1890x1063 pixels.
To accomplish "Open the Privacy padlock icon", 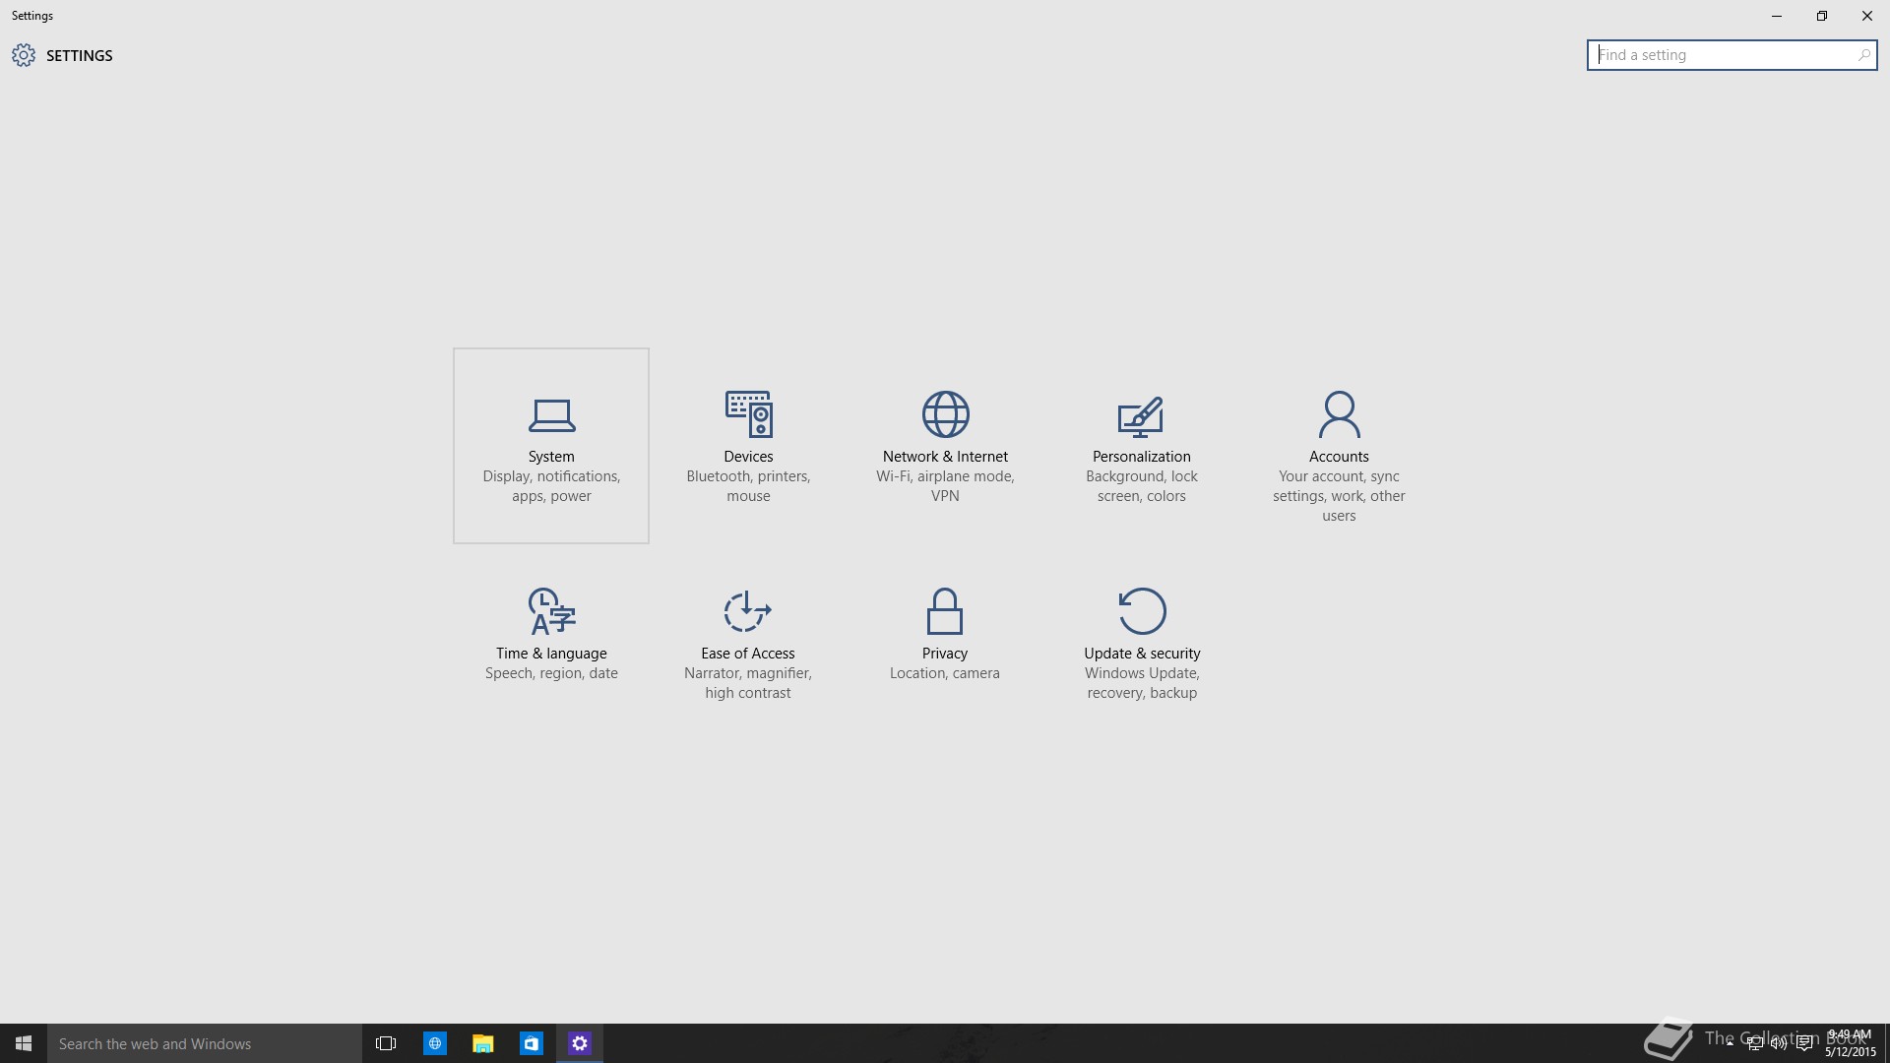I will tap(945, 611).
